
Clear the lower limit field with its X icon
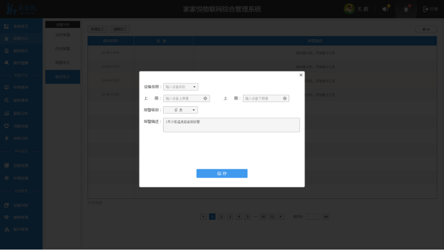click(285, 98)
